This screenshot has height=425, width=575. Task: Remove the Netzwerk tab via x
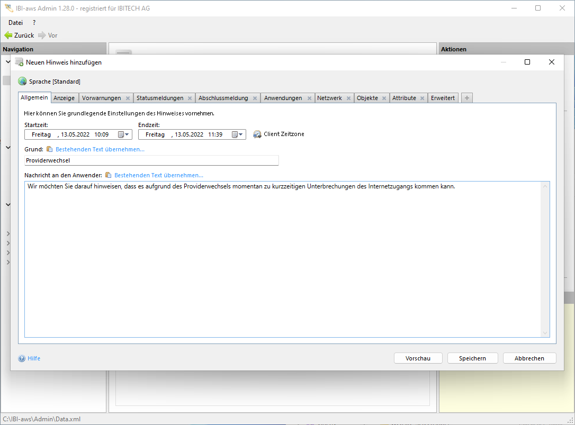(x=348, y=98)
